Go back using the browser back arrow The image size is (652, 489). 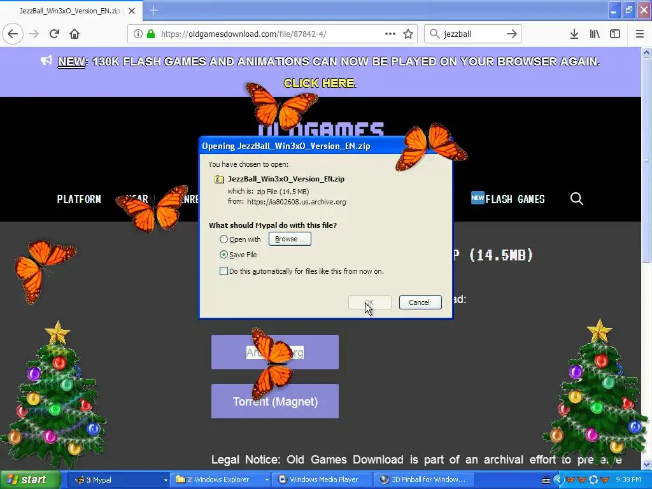[x=13, y=34]
